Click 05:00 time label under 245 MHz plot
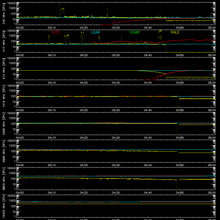Viewport: 220px width, 220px height. point(212,28)
